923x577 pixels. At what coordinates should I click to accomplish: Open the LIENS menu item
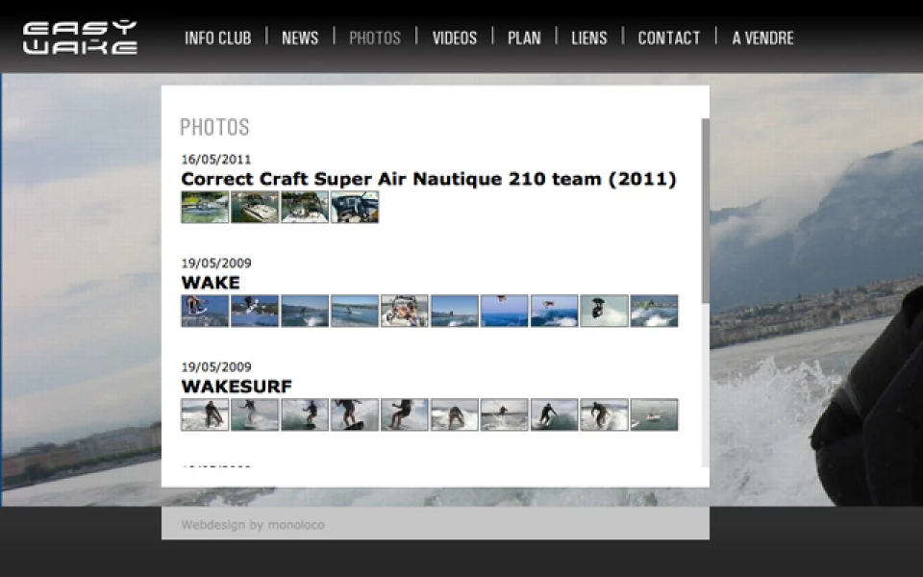[x=588, y=38]
